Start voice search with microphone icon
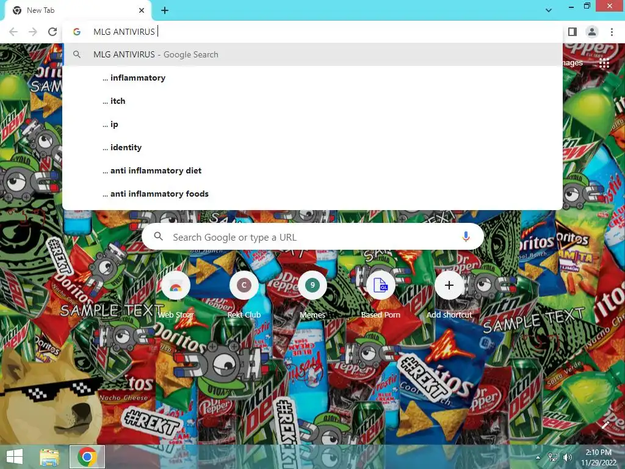This screenshot has width=625, height=469. coord(466,237)
